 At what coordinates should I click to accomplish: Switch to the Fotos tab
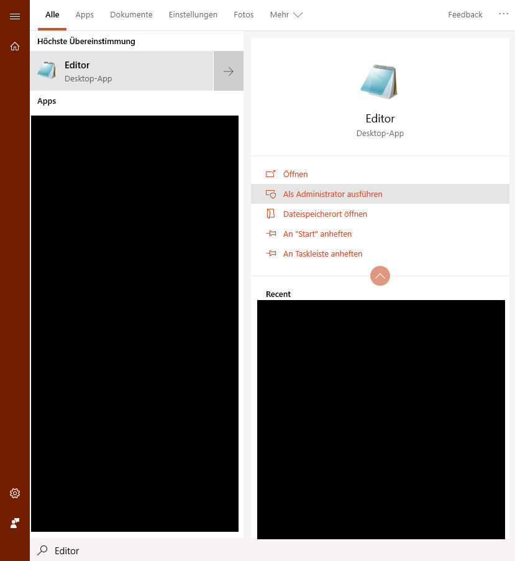coord(244,15)
